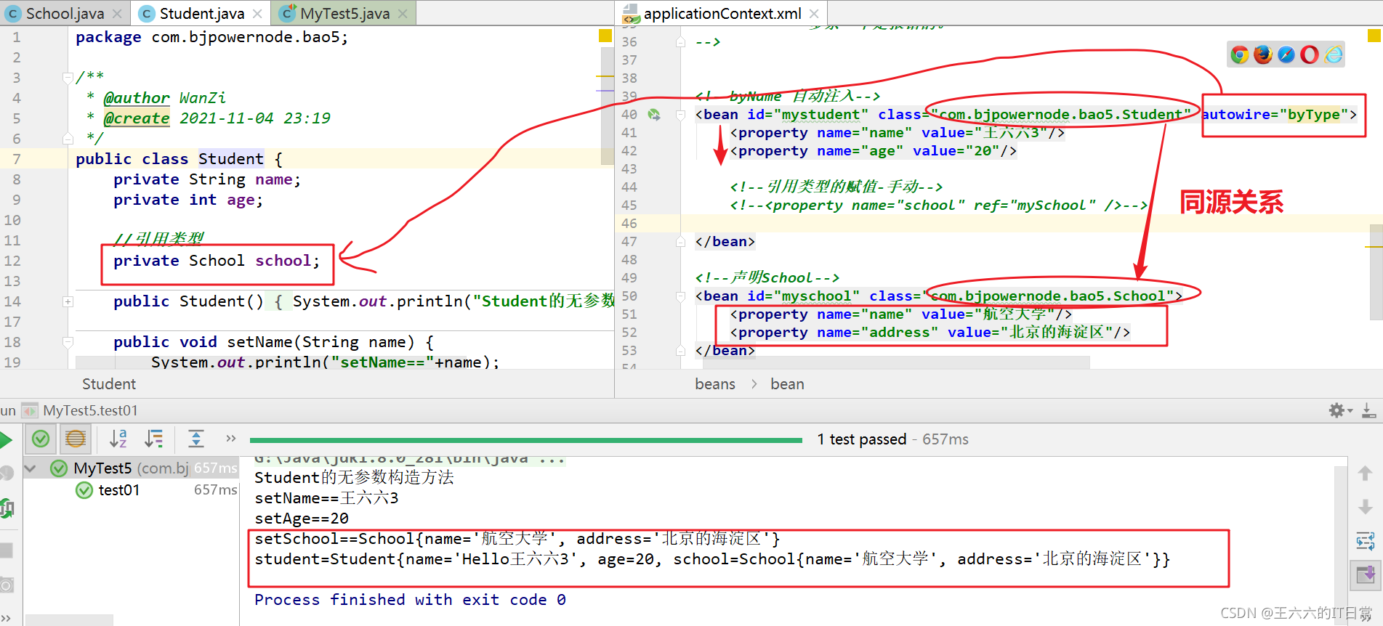The width and height of the screenshot is (1383, 626).
Task: Close the MyTest5.java tab
Action: [403, 14]
